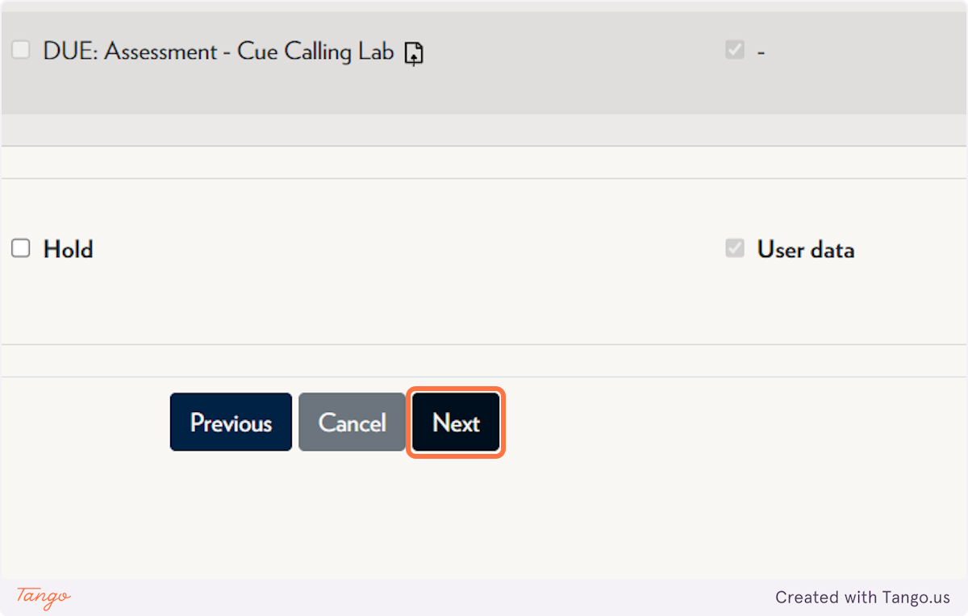968x616 pixels.
Task: Click the greyed checkbox beside the dash
Action: 735,50
